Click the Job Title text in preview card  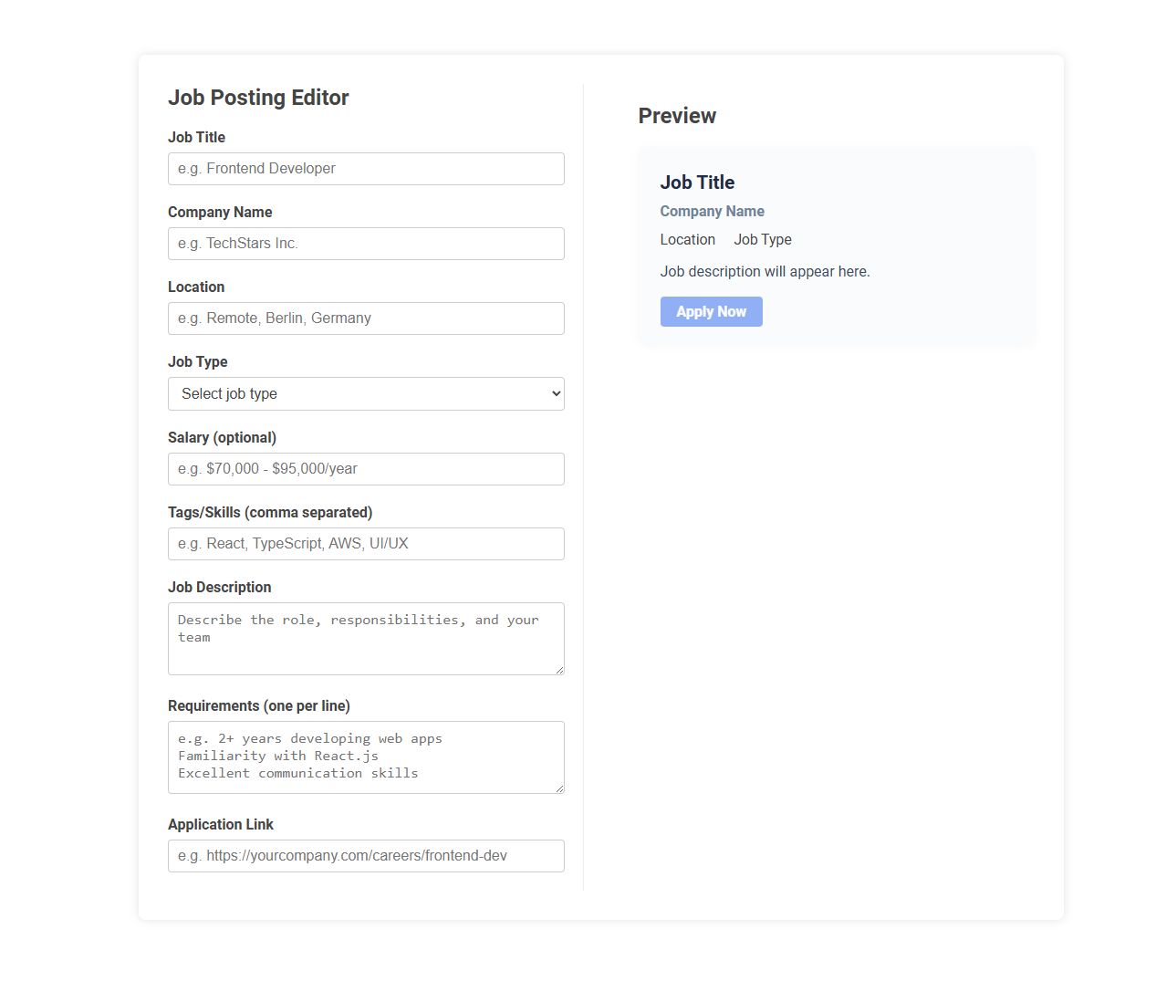click(x=697, y=183)
